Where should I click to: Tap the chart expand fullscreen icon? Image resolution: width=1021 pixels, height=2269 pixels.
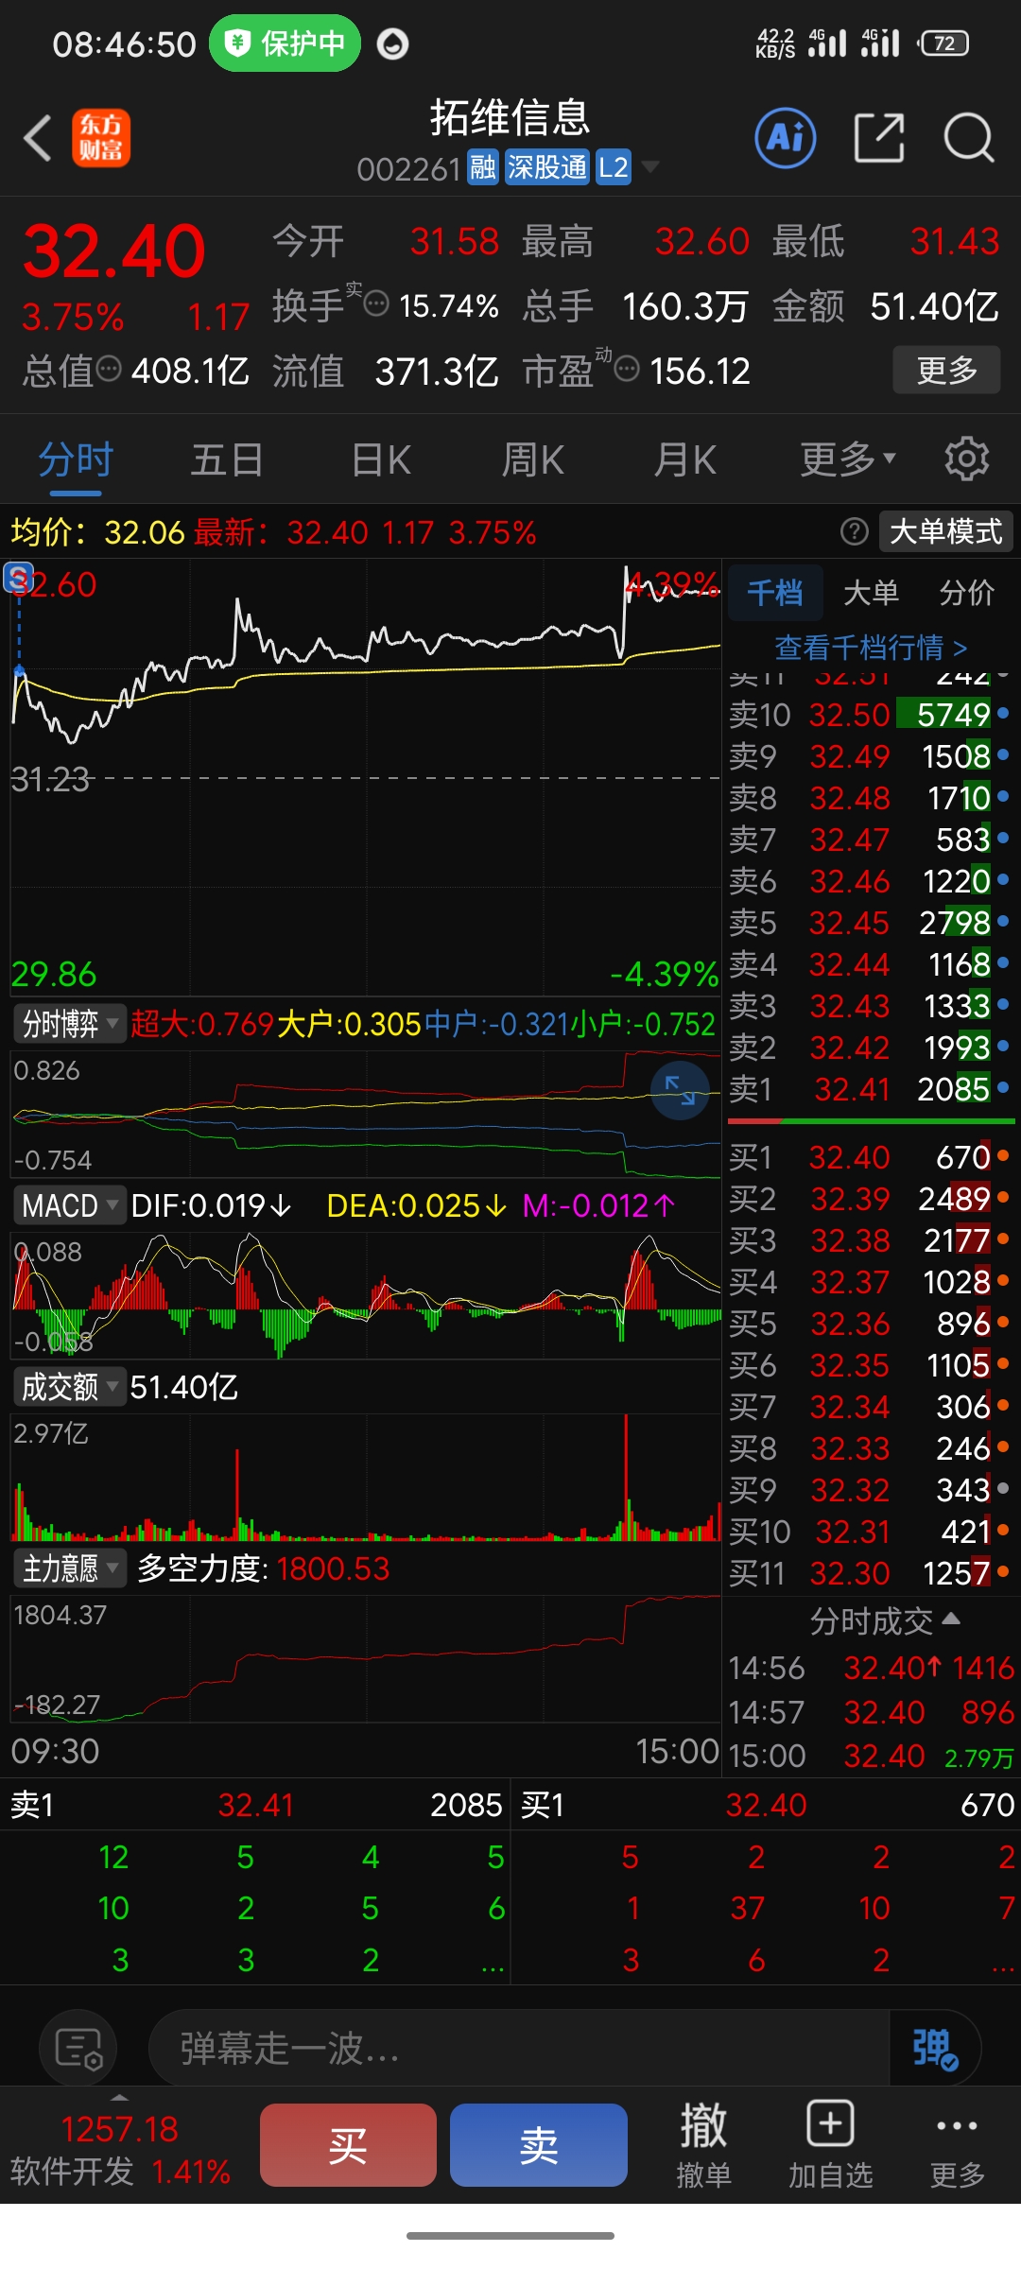(681, 1090)
